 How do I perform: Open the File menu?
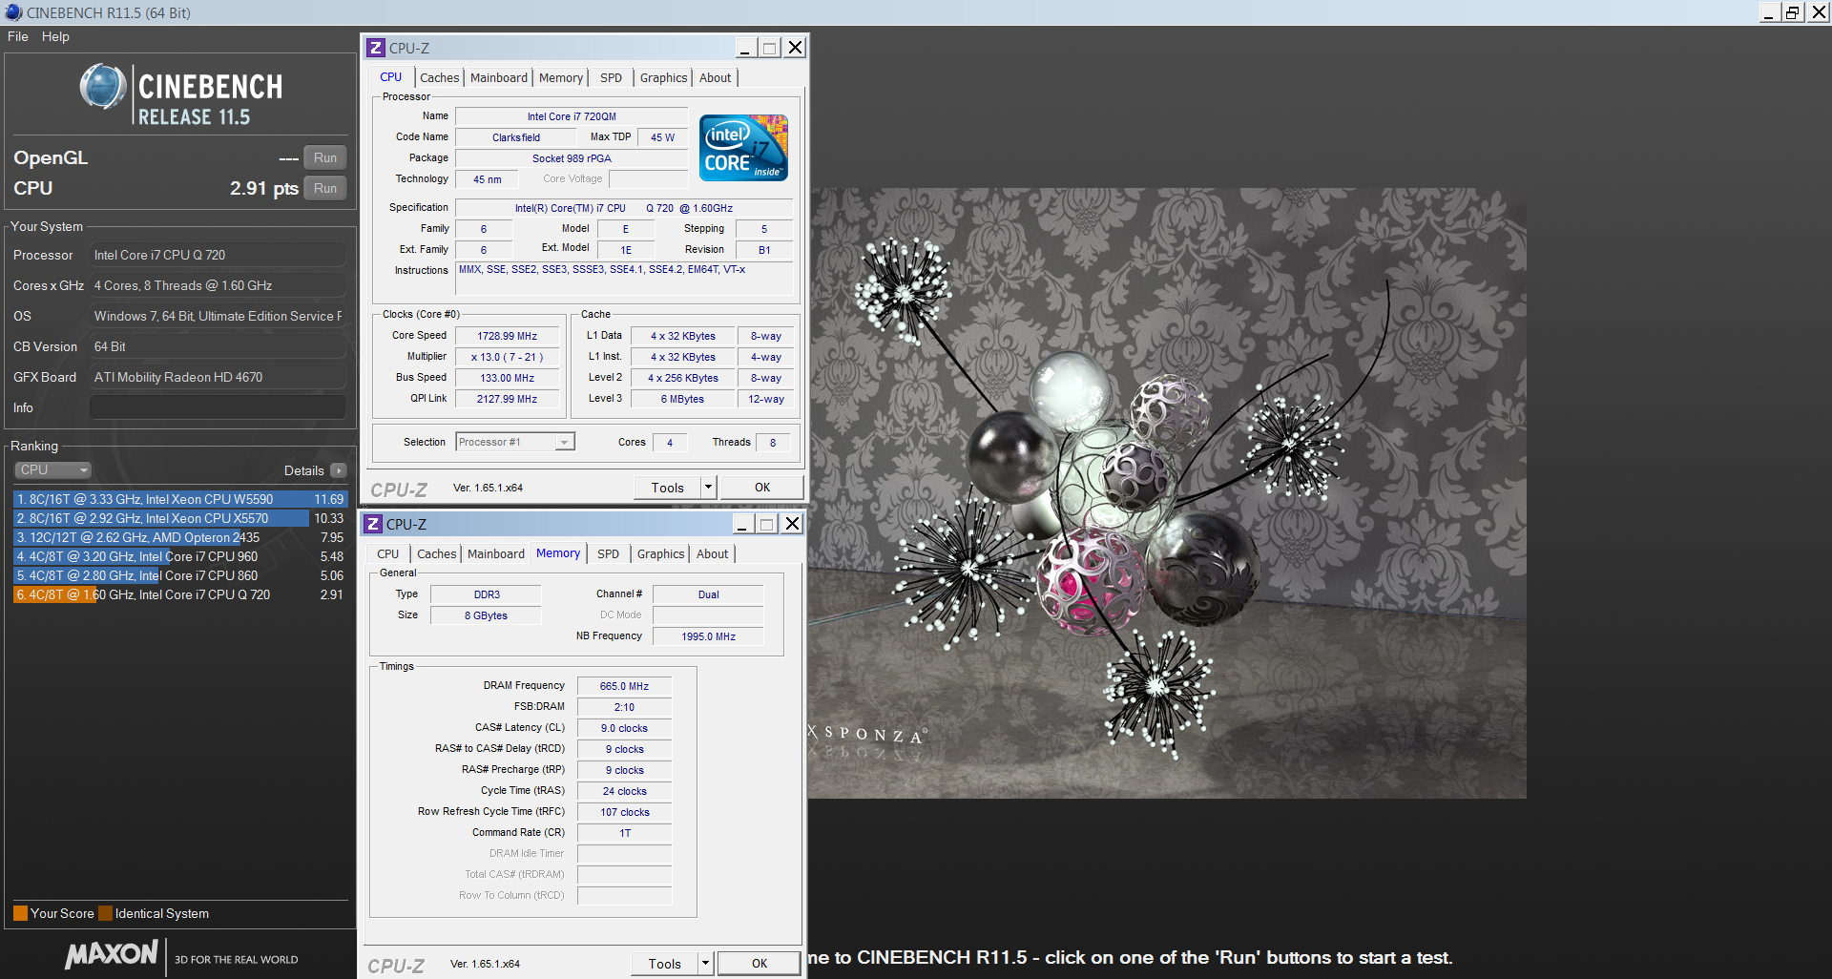(18, 36)
